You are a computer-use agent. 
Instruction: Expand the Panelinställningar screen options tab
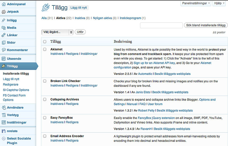tap(196, 3)
